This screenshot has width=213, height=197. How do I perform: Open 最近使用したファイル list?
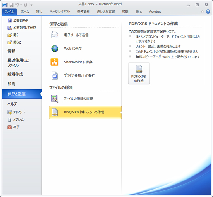(x=18, y=63)
